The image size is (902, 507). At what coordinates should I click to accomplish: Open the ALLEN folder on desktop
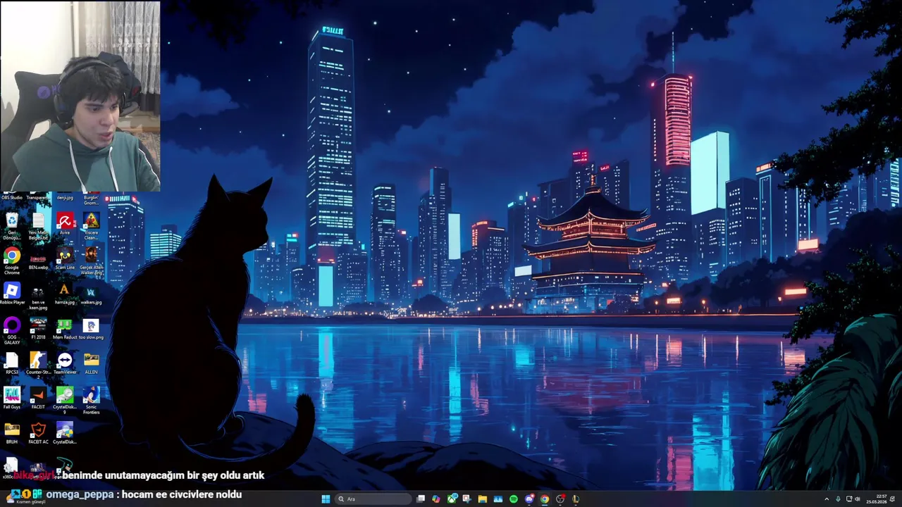coord(91,363)
